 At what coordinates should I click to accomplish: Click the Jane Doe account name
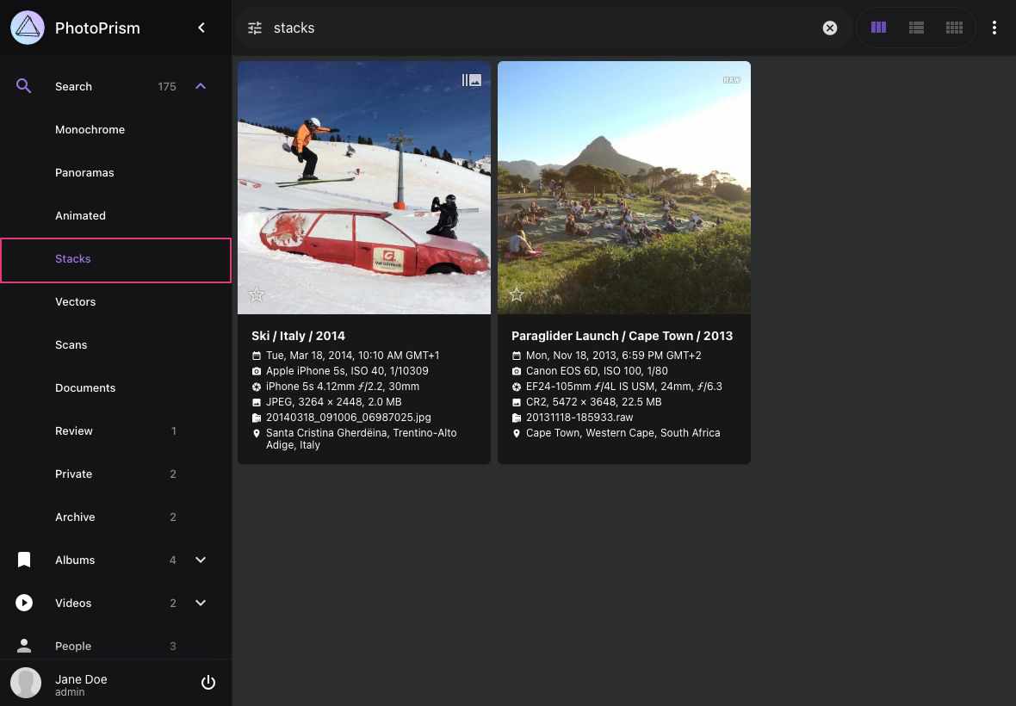81,679
